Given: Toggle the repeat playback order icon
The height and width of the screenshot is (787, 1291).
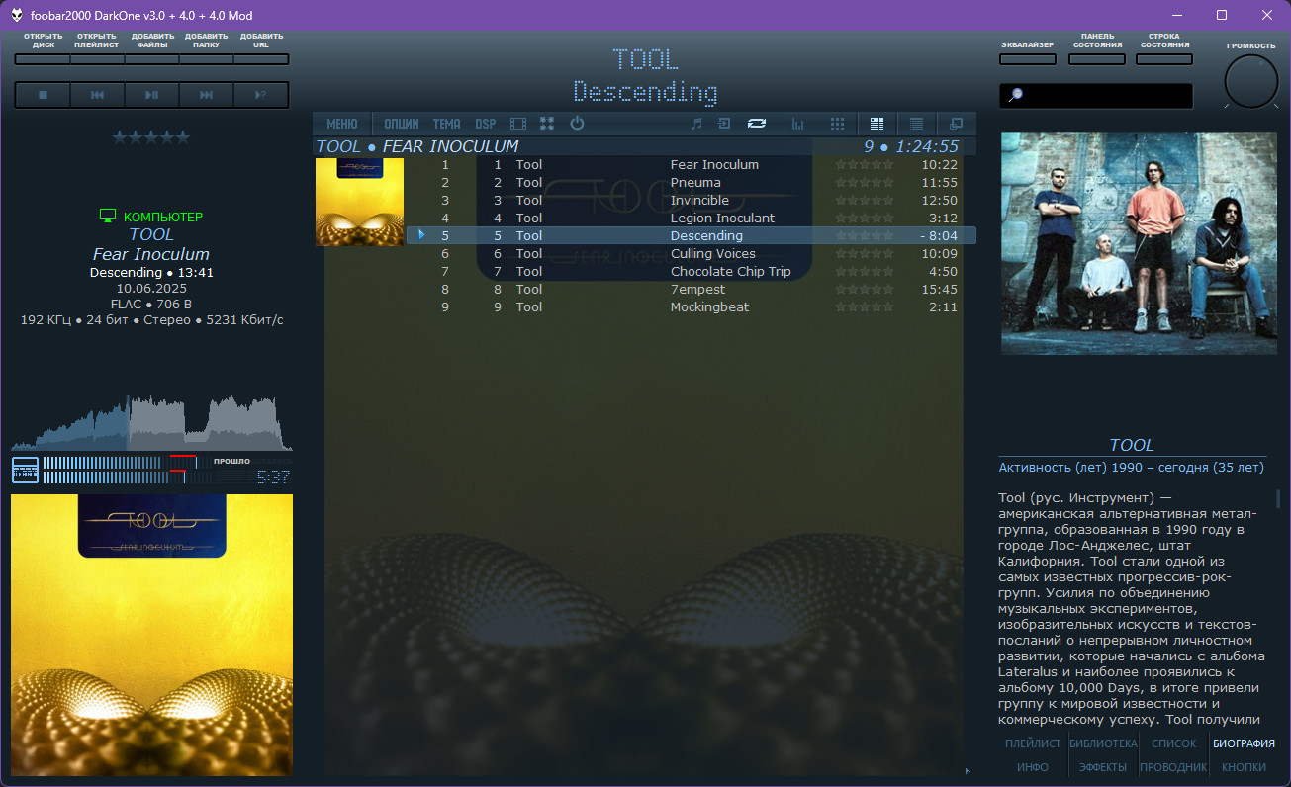Looking at the screenshot, I should (757, 124).
